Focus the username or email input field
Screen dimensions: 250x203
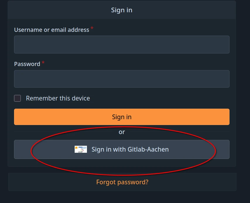point(121,44)
